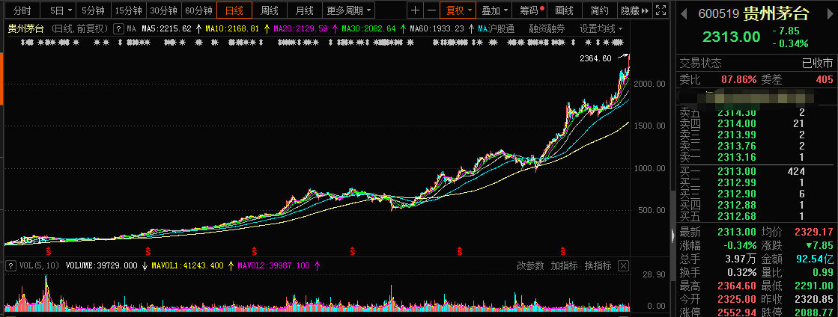Select the 日线 daily tab
Screen dimensions: 838x317
coord(234,10)
